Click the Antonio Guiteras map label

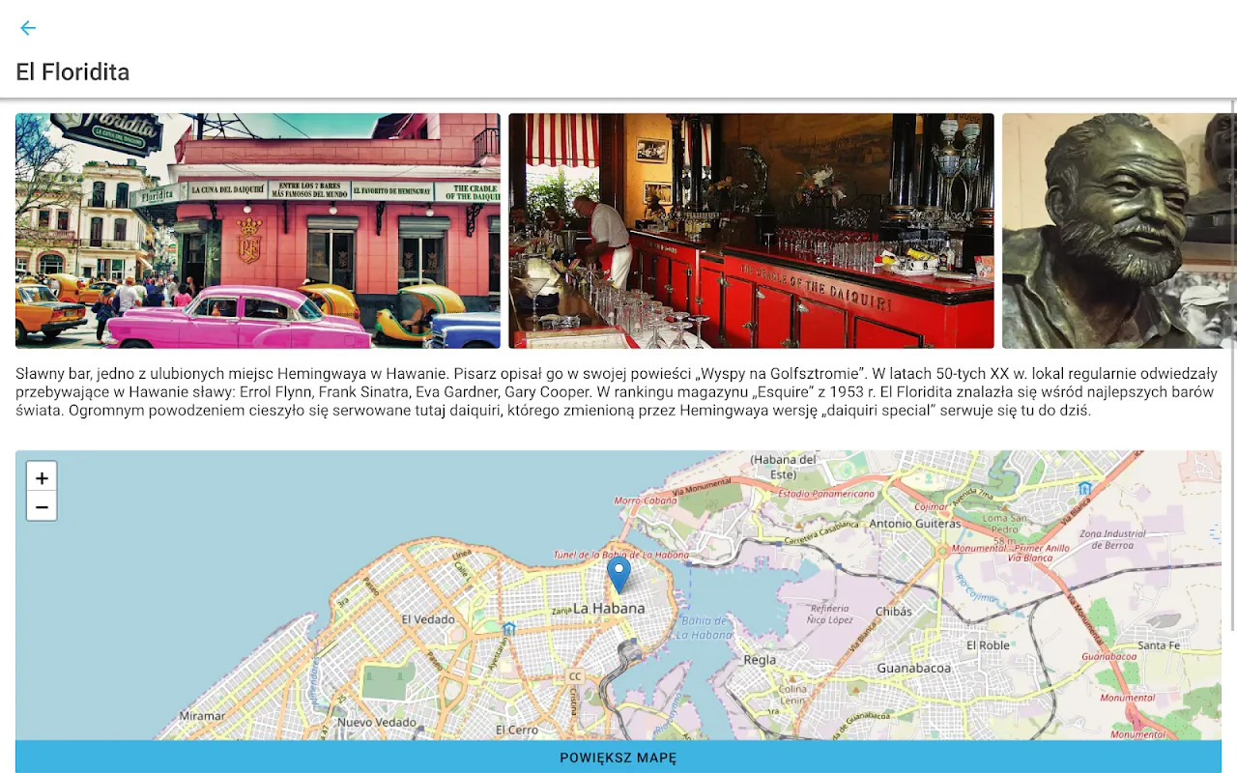917,523
